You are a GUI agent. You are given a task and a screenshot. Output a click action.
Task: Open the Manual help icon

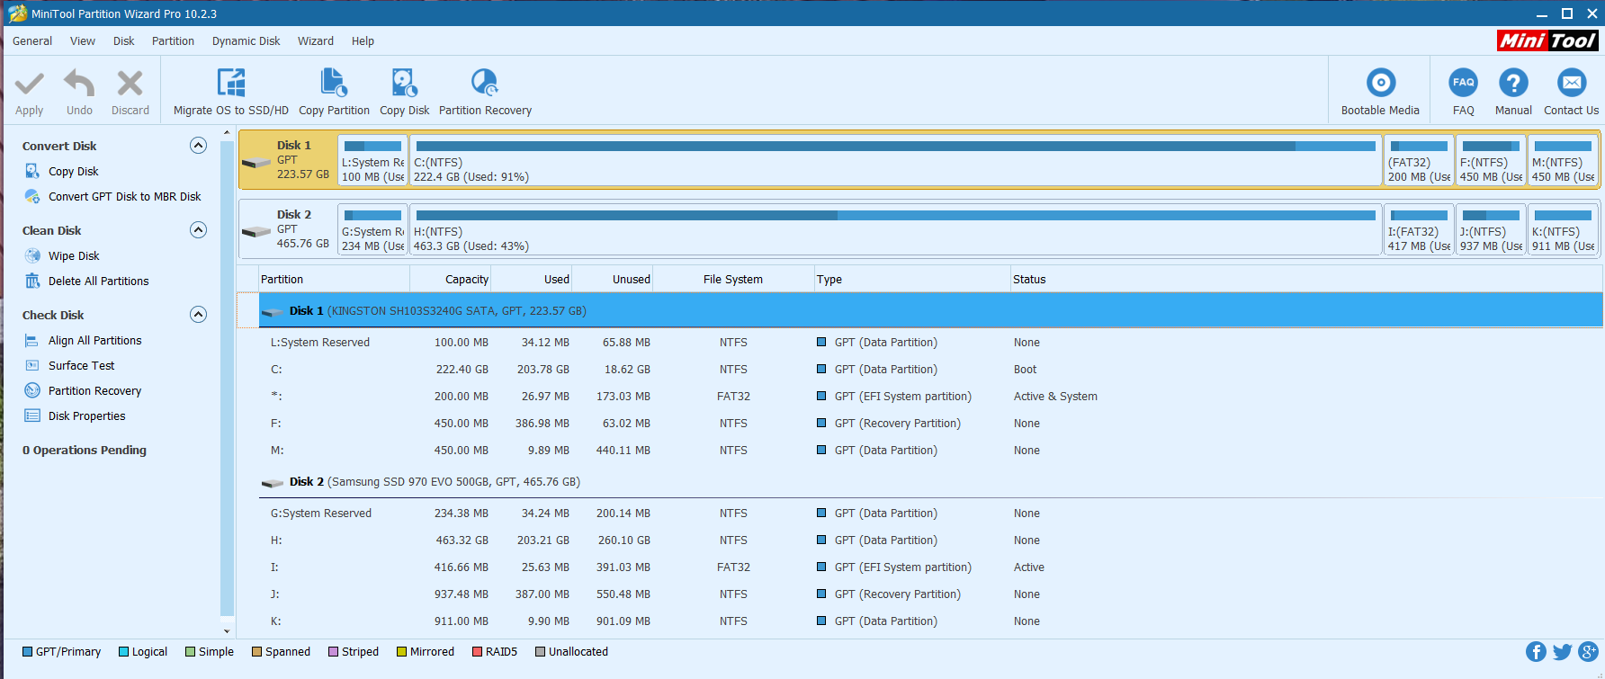(1513, 83)
